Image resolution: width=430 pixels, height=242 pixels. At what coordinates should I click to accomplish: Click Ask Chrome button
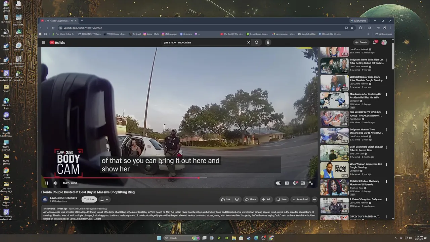358,21
